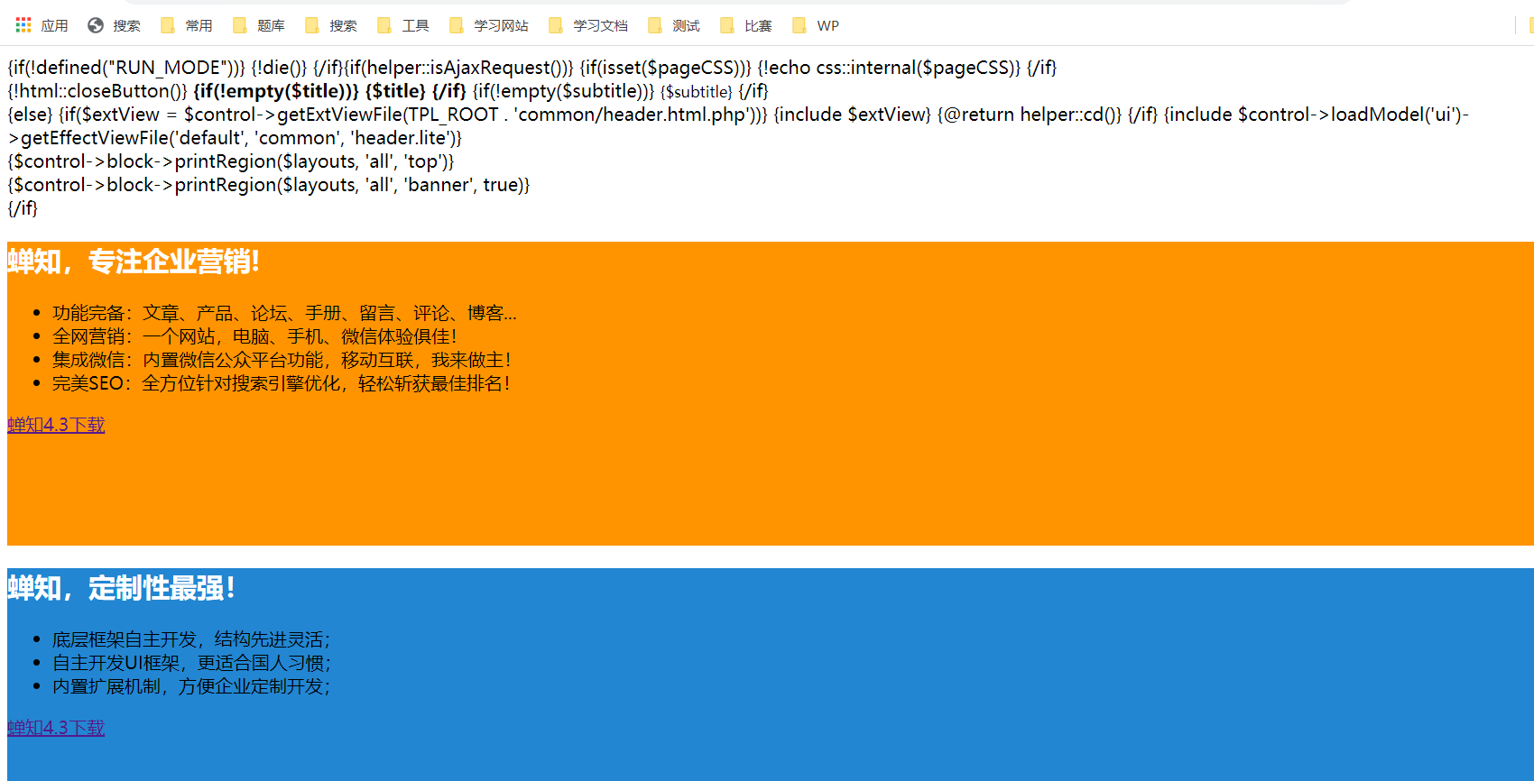Expand the WP bookmark folder
The image size is (1534, 781).
coord(817,25)
